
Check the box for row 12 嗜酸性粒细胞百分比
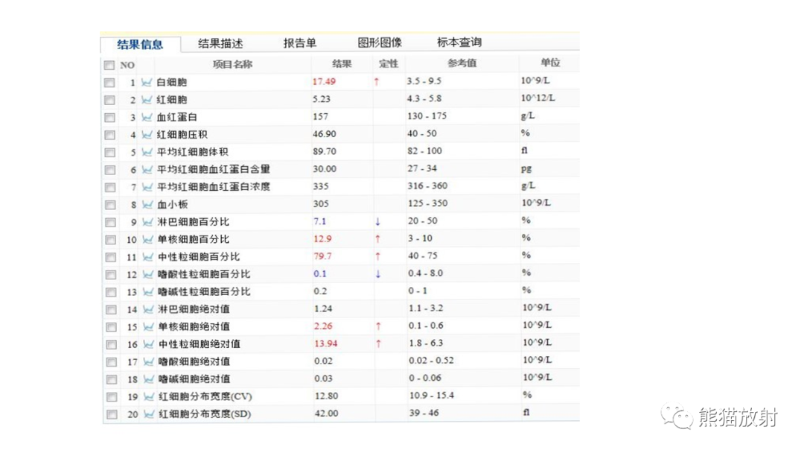111,274
